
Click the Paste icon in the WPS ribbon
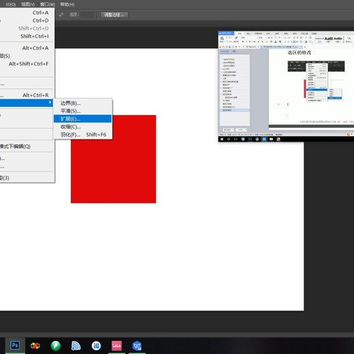(222, 39)
